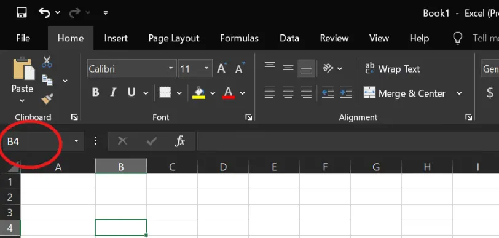Switch to the Insert tab
This screenshot has height=238, width=499.
[116, 38]
